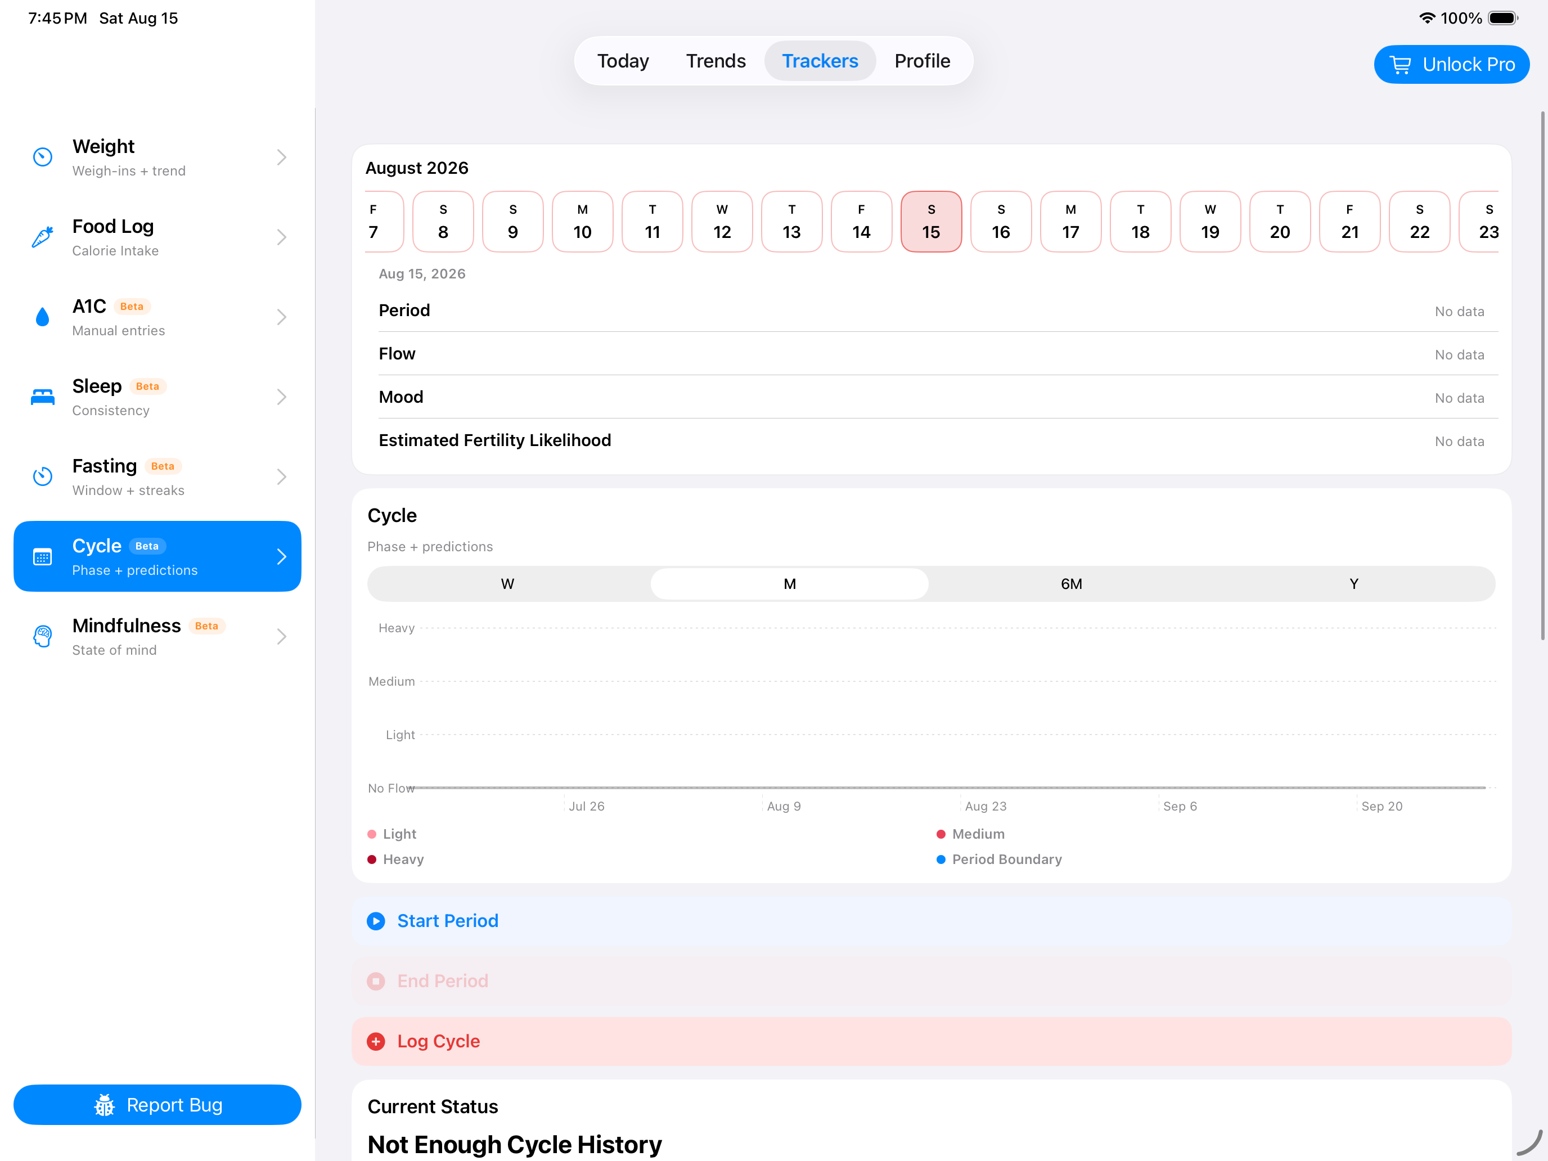The image size is (1548, 1161).
Task: Expand the Mindfulness chevron
Action: click(281, 636)
